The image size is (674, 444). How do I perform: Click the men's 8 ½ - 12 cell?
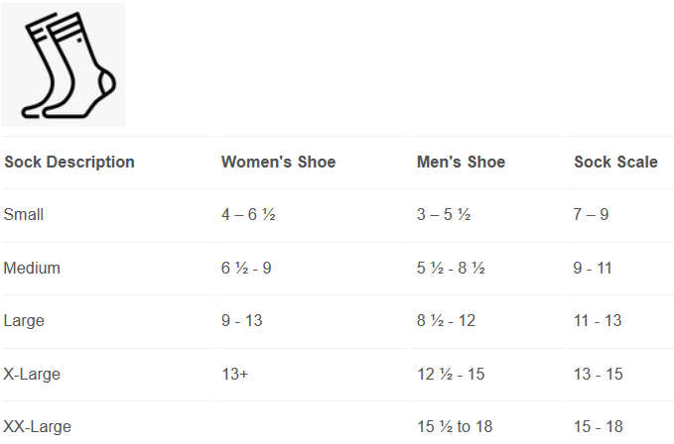446,321
